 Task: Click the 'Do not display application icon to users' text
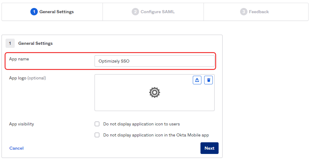(142, 124)
